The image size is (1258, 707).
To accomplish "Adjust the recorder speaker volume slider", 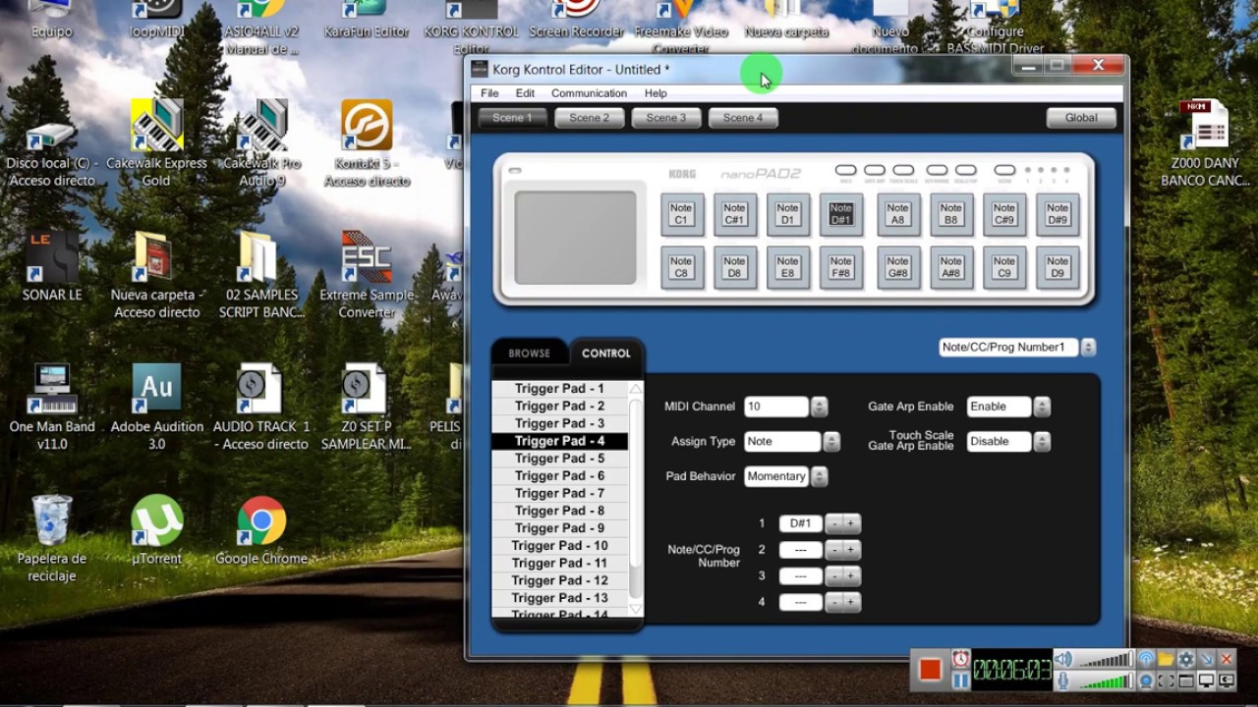I will click(x=1105, y=660).
